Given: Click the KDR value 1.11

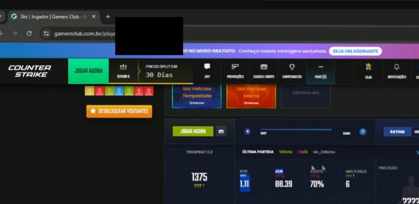Looking at the screenshot, I should click(x=244, y=184).
